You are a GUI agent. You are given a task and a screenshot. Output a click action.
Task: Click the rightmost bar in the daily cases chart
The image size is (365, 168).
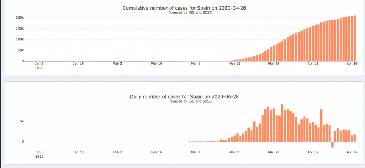click(355, 138)
